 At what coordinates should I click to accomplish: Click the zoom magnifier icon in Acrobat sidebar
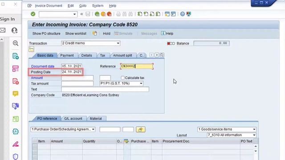pos(16,43)
